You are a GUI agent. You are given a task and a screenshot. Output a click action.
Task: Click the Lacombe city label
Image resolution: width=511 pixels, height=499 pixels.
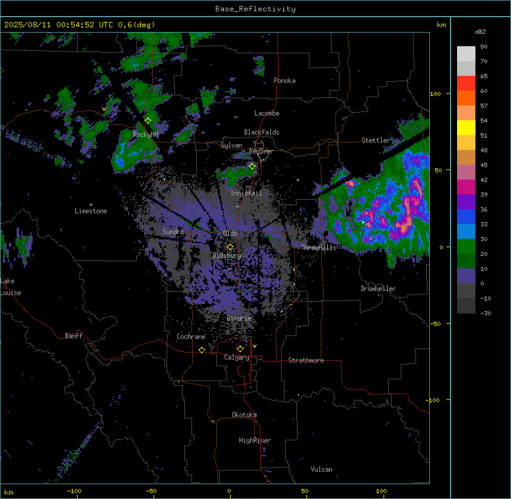267,113
